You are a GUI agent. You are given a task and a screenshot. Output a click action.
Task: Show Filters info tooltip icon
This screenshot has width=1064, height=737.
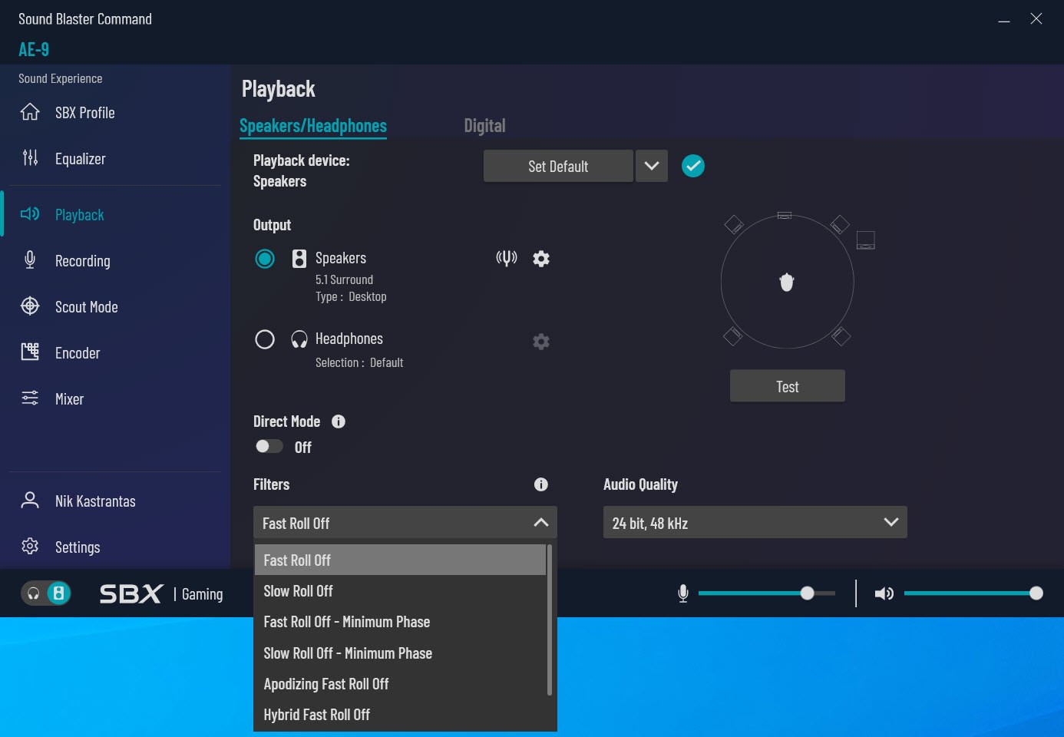(541, 484)
